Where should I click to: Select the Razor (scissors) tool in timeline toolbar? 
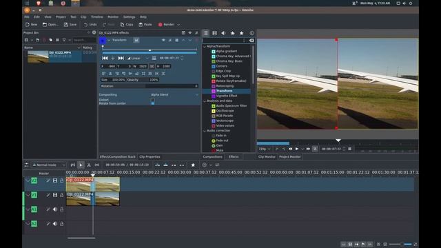coord(89,165)
